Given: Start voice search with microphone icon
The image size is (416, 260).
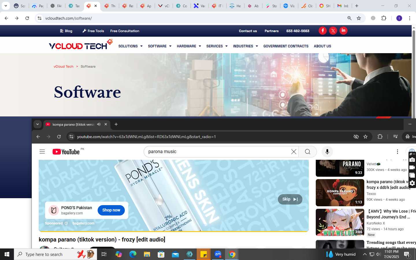Looking at the screenshot, I should coord(327,152).
